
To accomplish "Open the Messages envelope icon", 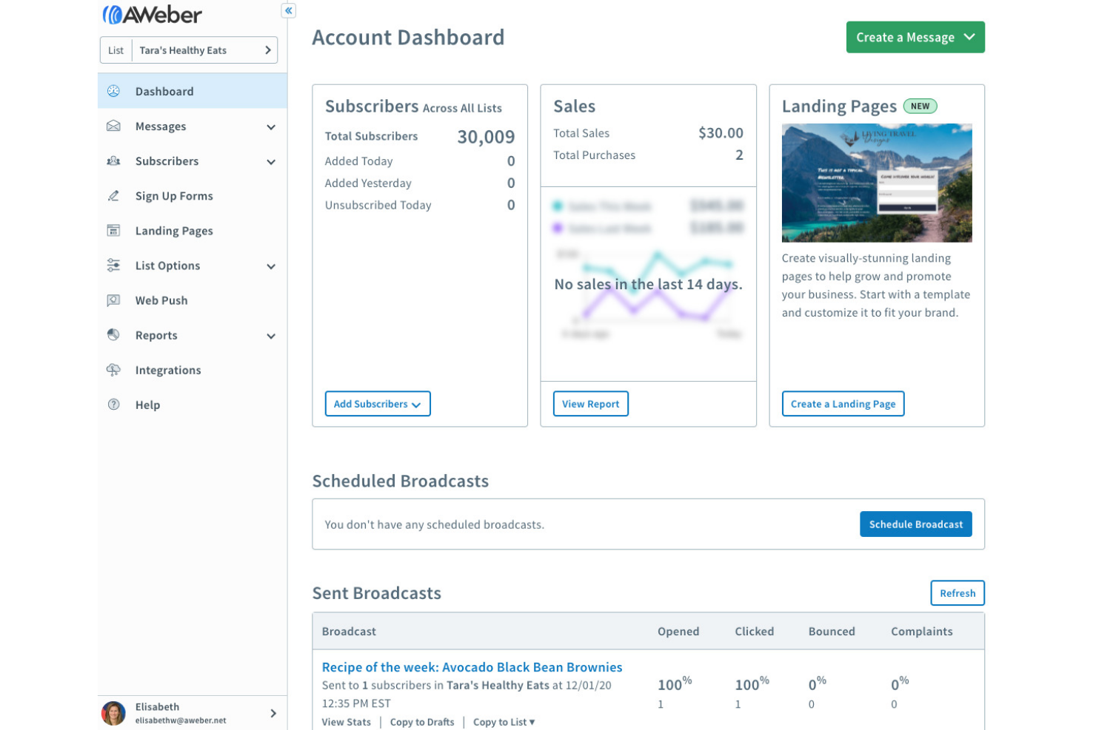I will (113, 126).
